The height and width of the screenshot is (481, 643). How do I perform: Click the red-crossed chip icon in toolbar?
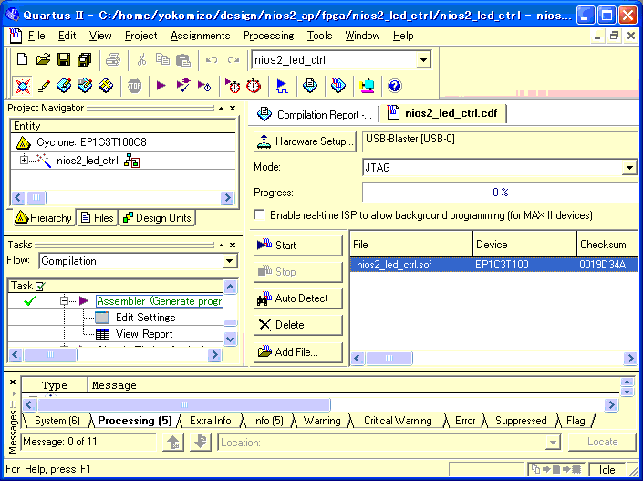pyautogui.click(x=22, y=86)
